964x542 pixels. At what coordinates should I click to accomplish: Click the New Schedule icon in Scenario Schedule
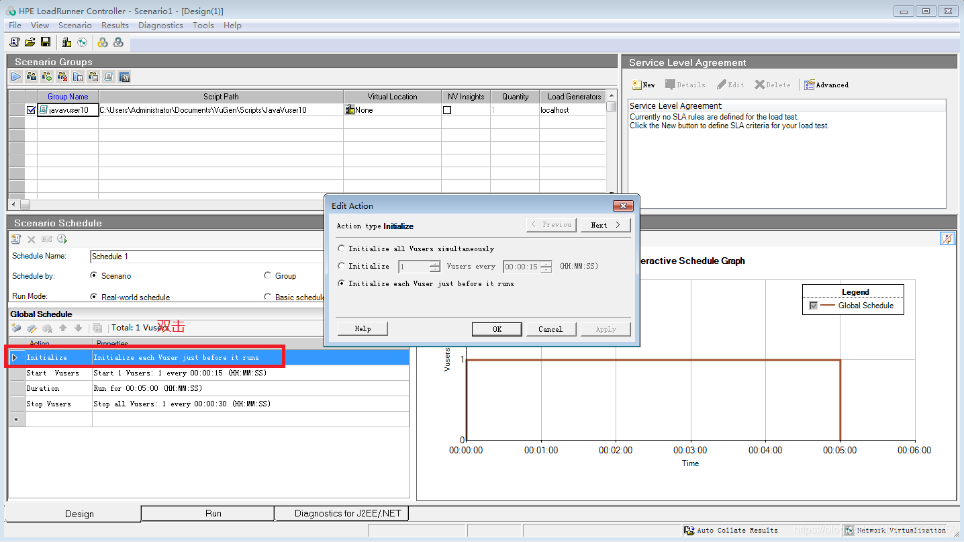click(x=16, y=239)
